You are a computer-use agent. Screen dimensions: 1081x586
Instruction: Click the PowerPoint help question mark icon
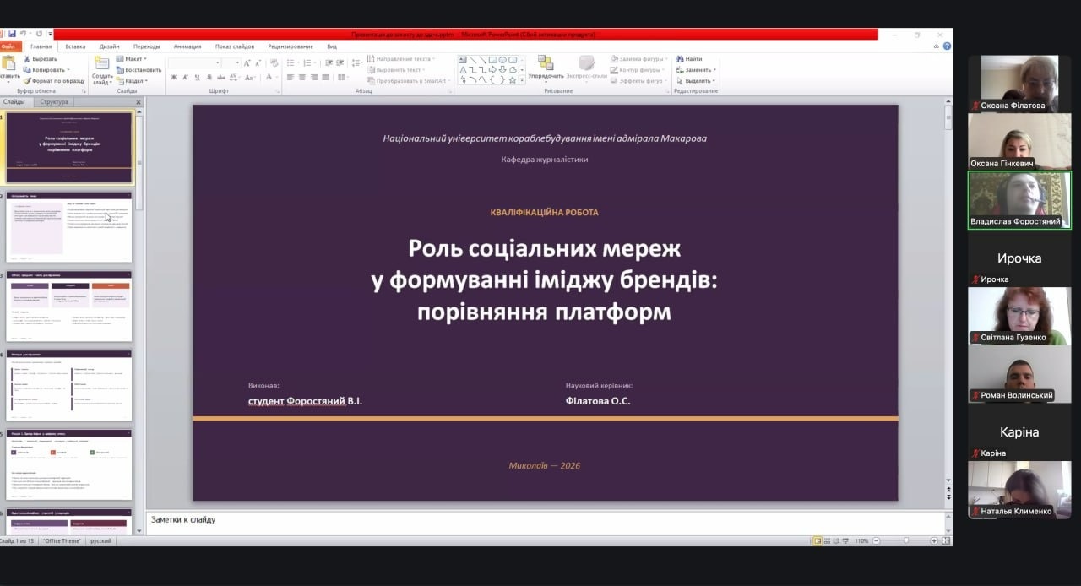(x=946, y=46)
